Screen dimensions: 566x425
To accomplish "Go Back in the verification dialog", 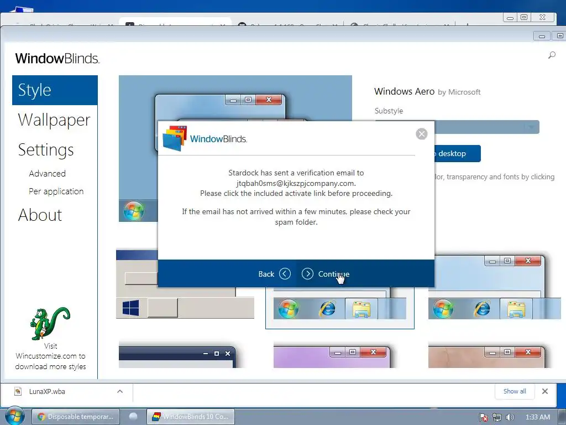I will [x=274, y=274].
